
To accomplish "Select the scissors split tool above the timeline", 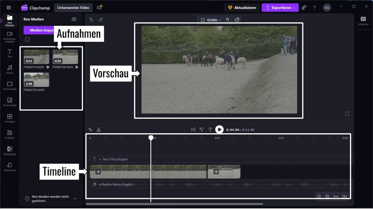I will [x=98, y=129].
